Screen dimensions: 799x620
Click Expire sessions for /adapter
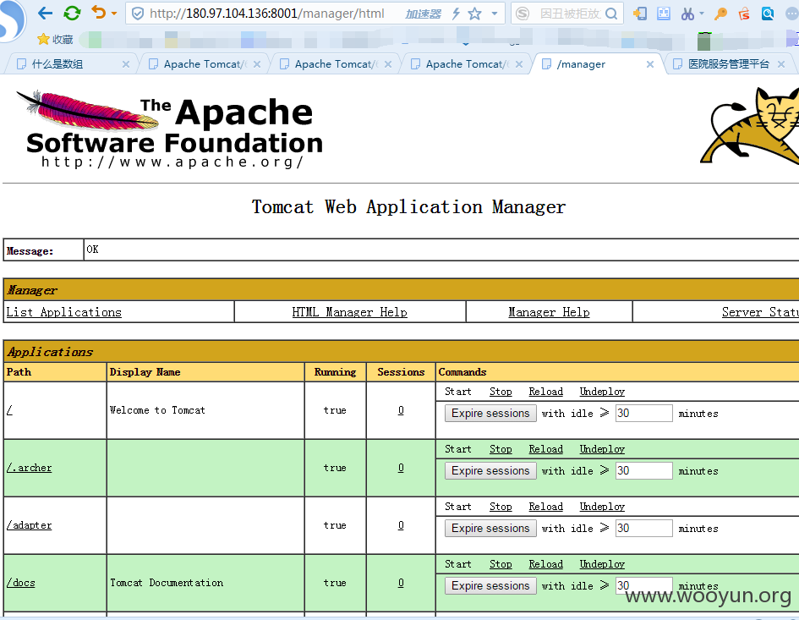(x=490, y=528)
